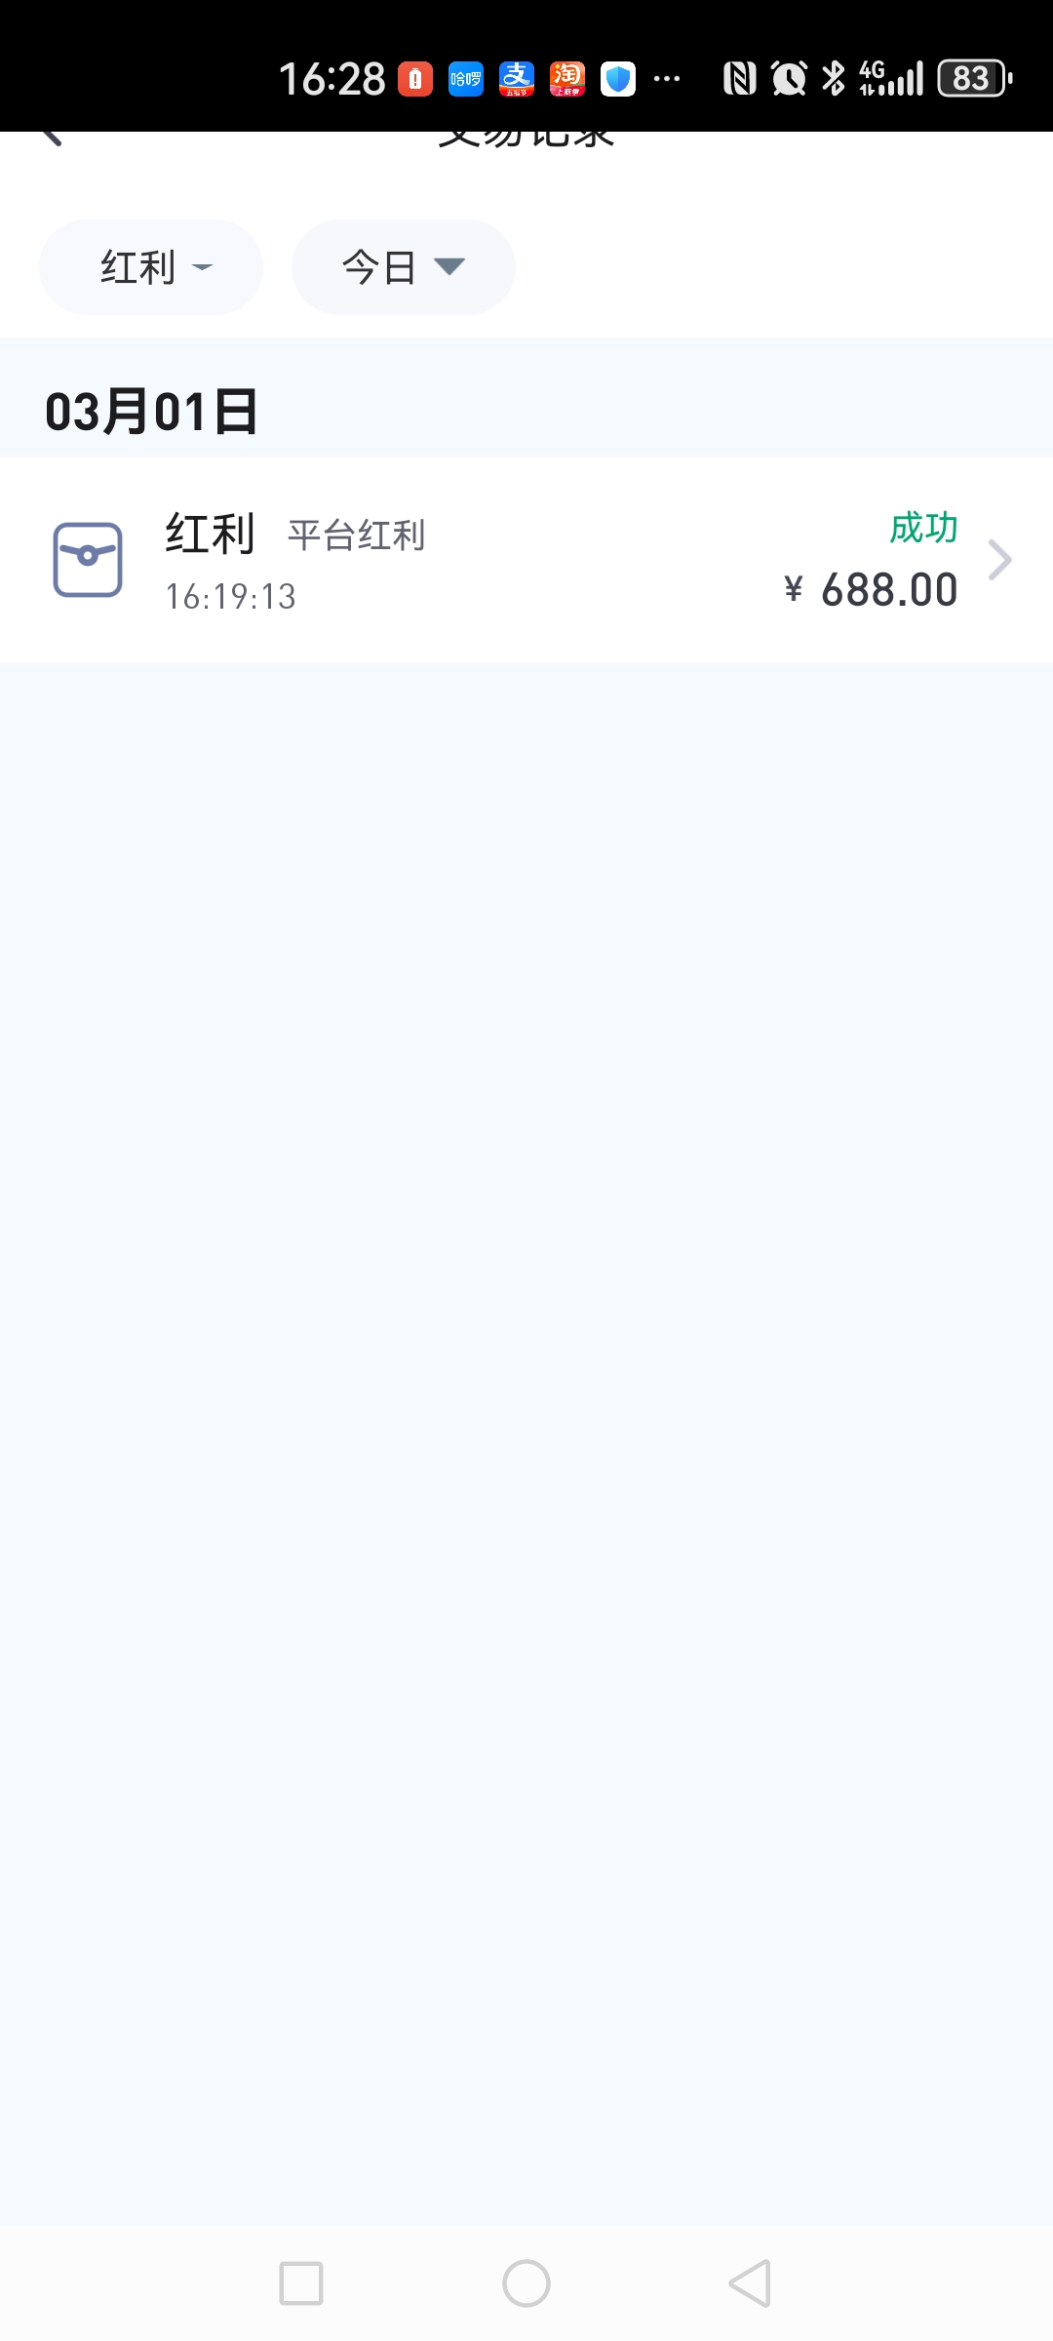Tap the 03月01日 date header
The width and height of the screenshot is (1053, 2341).
(x=152, y=412)
